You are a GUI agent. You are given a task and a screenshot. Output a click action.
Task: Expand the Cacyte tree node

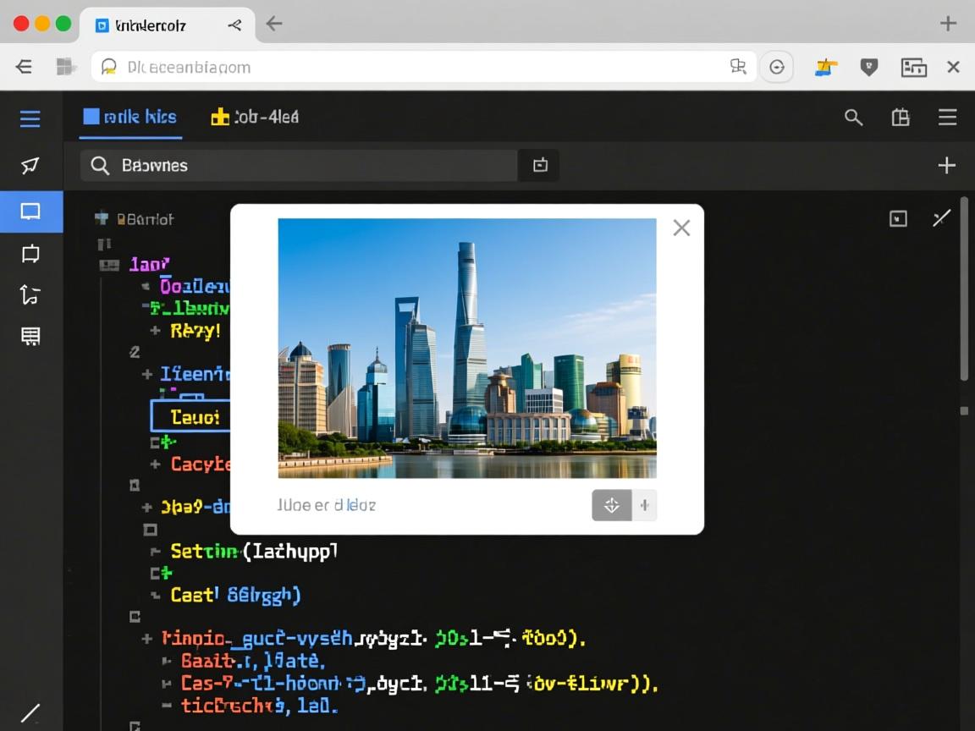(x=155, y=464)
